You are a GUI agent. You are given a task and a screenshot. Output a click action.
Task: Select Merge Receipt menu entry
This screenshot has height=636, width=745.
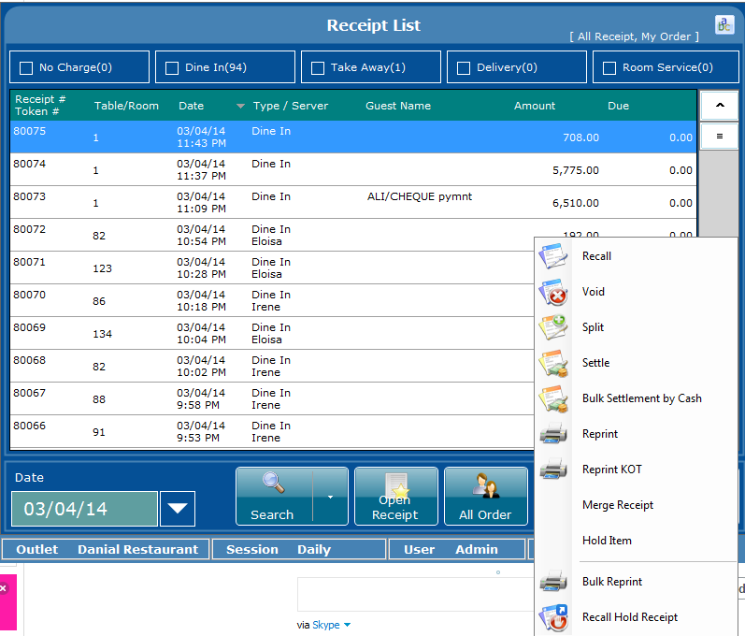pos(618,505)
